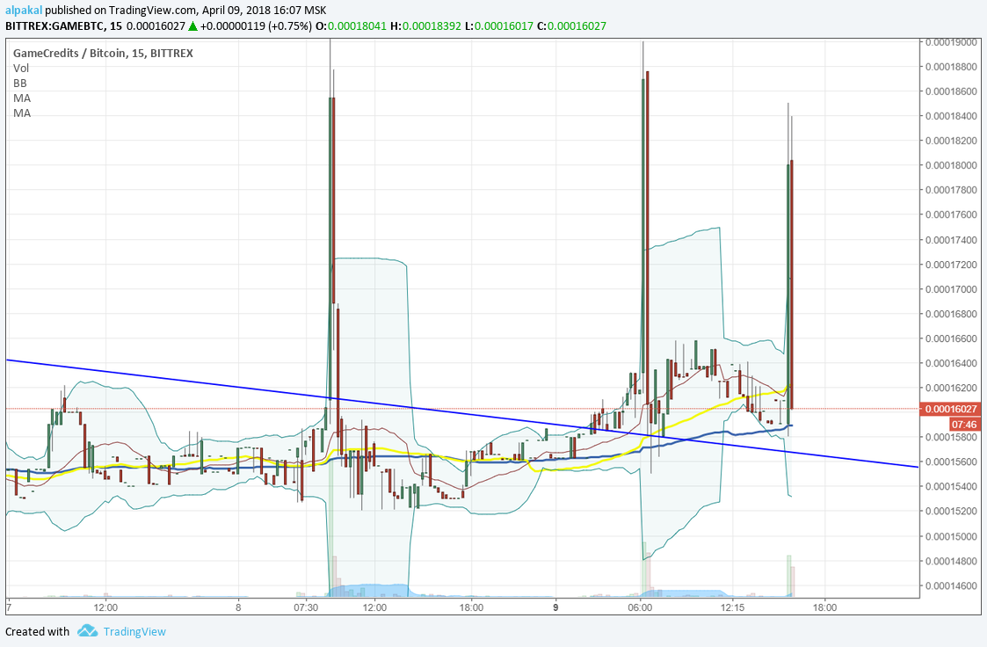987x647 pixels.
Task: Click the current price label 0.00016027
Action: tap(950, 409)
